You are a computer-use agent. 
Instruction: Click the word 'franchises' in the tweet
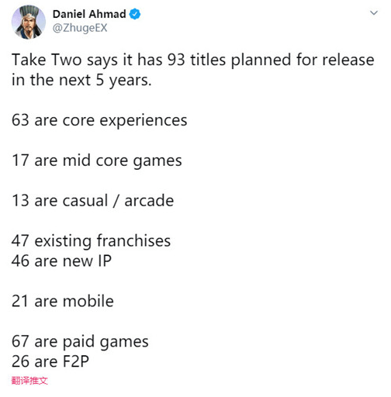(x=133, y=241)
